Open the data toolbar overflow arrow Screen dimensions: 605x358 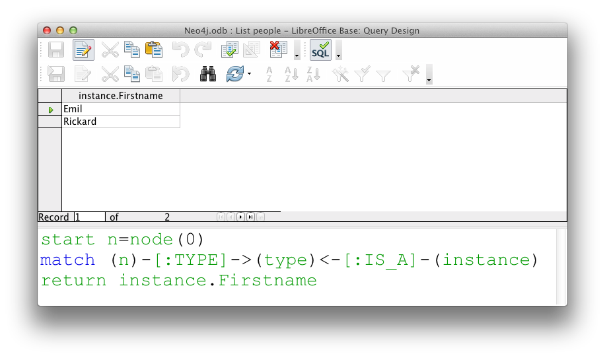click(x=429, y=74)
